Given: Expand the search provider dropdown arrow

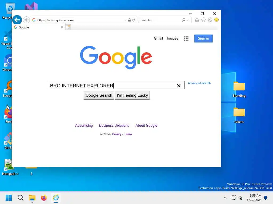Looking at the screenshot, I should 188,20.
